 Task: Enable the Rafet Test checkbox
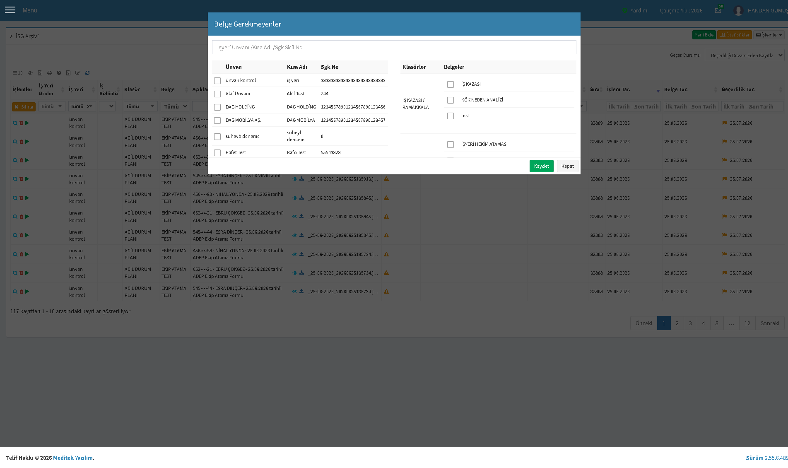click(217, 153)
